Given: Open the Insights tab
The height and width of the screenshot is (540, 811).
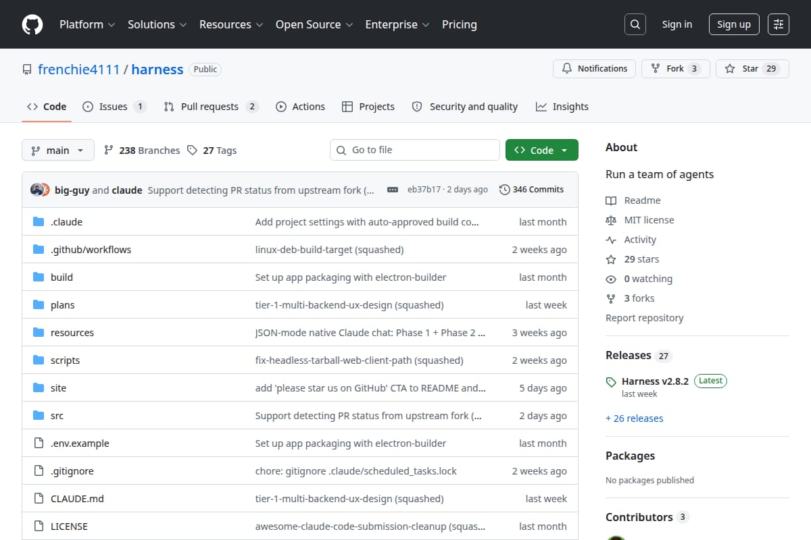Looking at the screenshot, I should tap(562, 107).
